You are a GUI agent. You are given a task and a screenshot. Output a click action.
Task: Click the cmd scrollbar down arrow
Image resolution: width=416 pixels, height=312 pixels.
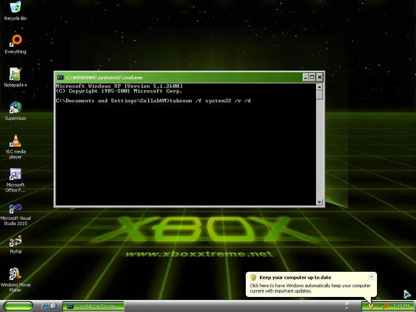319,202
